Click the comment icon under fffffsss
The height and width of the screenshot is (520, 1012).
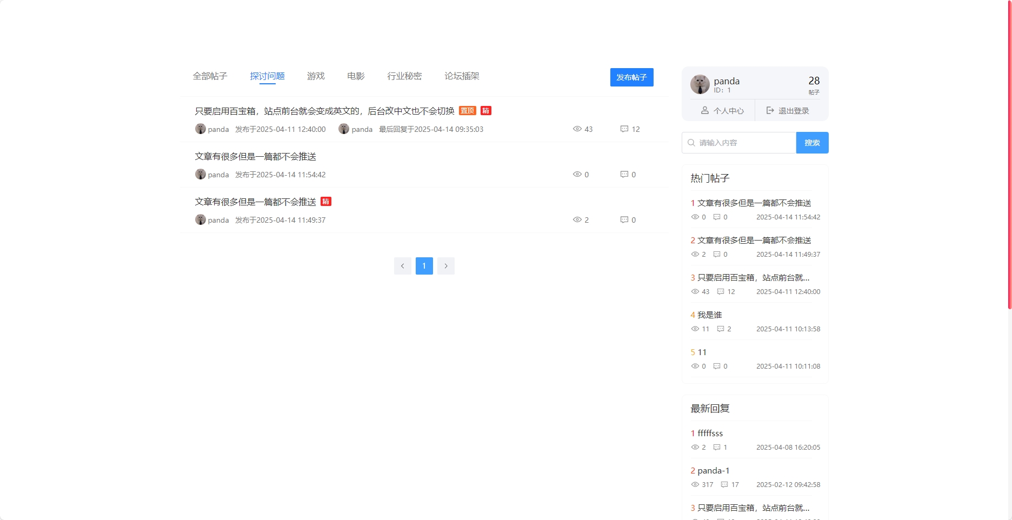coord(717,447)
